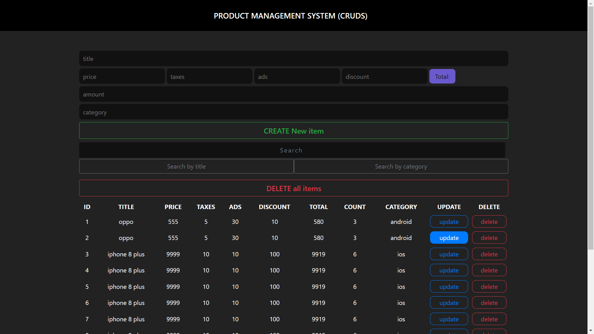This screenshot has width=594, height=334.
Task: Focus the price input field
Action: coord(122,76)
